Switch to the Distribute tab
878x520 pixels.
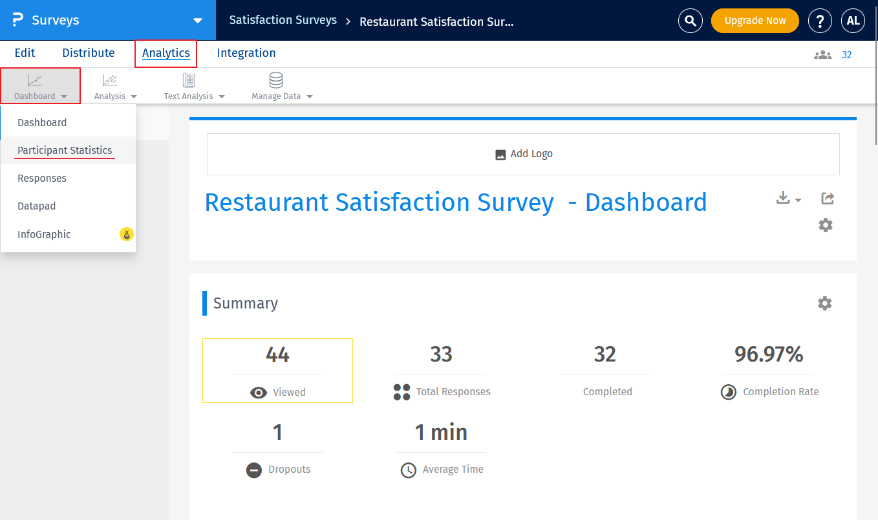[89, 53]
